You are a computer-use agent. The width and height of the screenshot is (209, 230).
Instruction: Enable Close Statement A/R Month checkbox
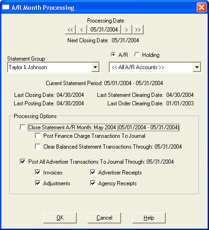point(23,127)
